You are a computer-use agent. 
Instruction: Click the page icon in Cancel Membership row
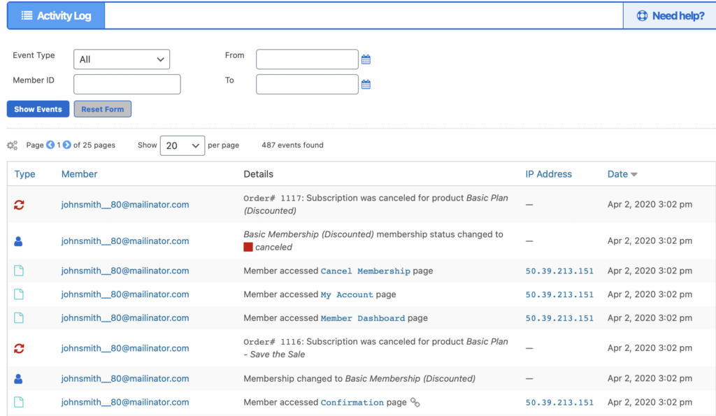pyautogui.click(x=19, y=271)
